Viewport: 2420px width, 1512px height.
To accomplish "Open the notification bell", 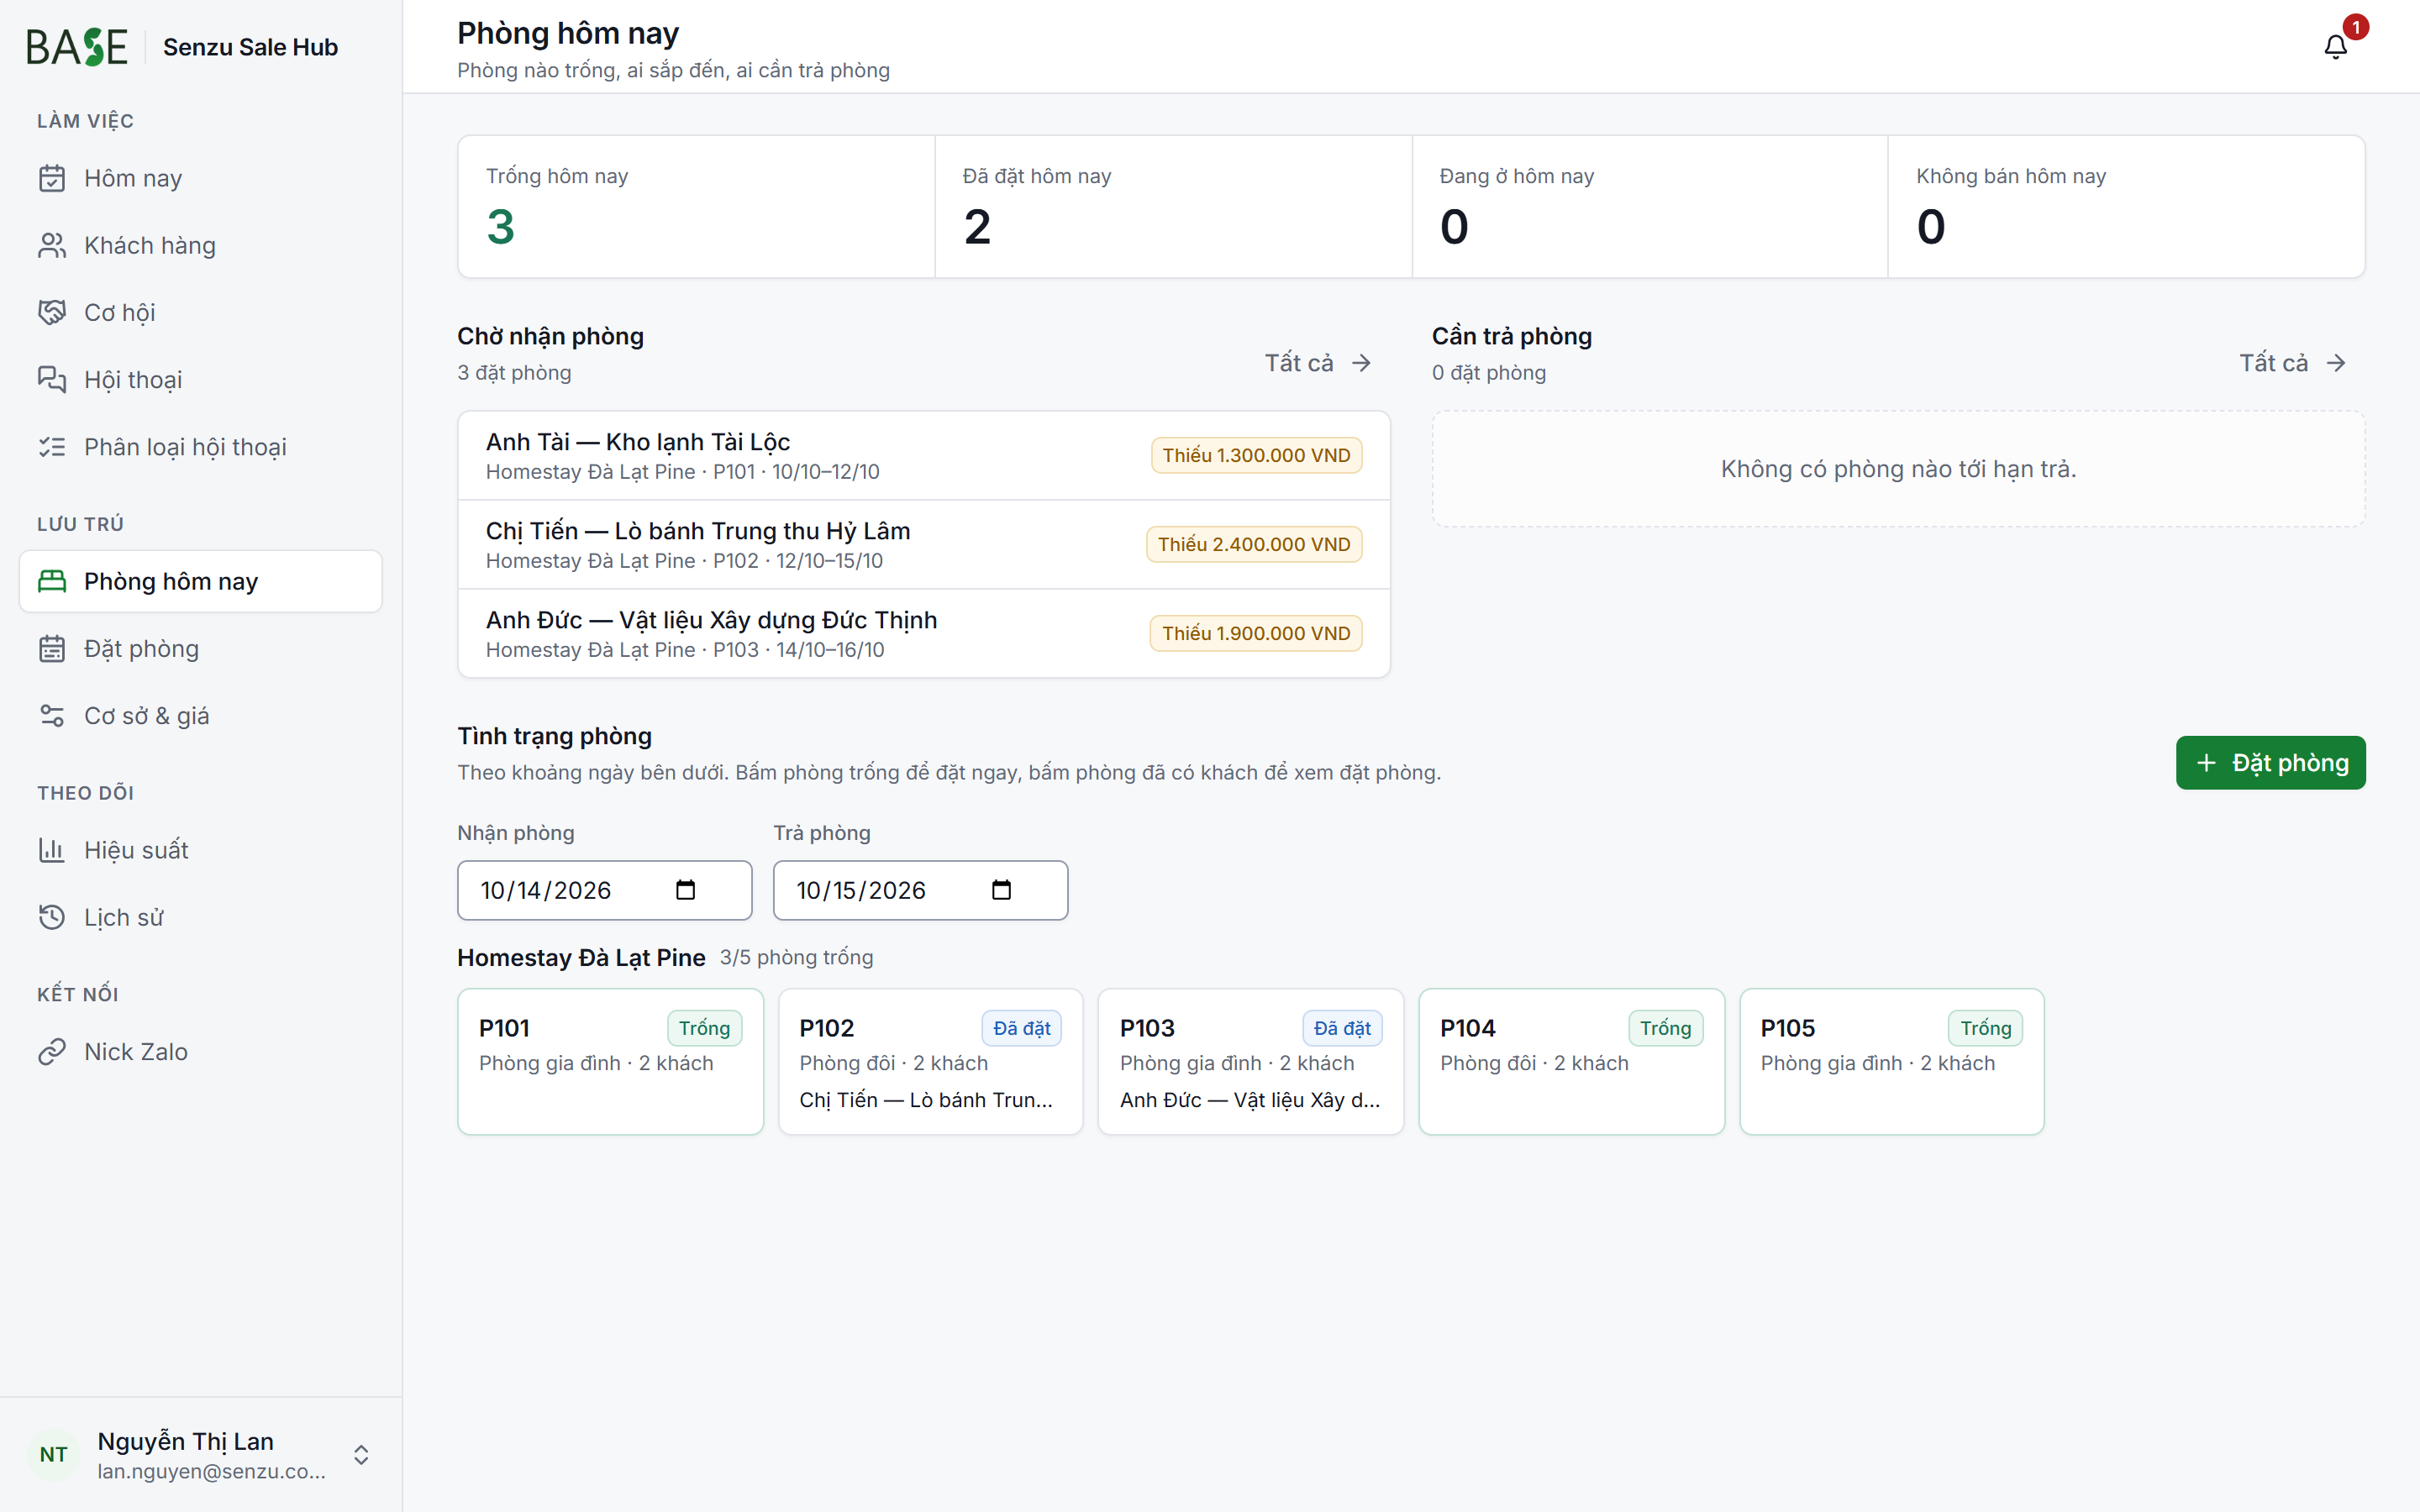I will tap(2335, 46).
